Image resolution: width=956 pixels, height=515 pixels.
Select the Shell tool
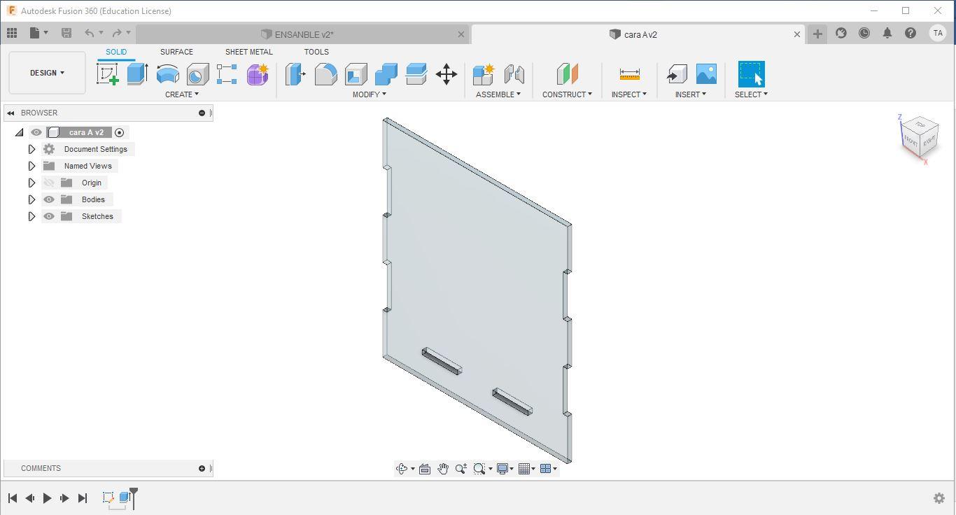tap(356, 74)
